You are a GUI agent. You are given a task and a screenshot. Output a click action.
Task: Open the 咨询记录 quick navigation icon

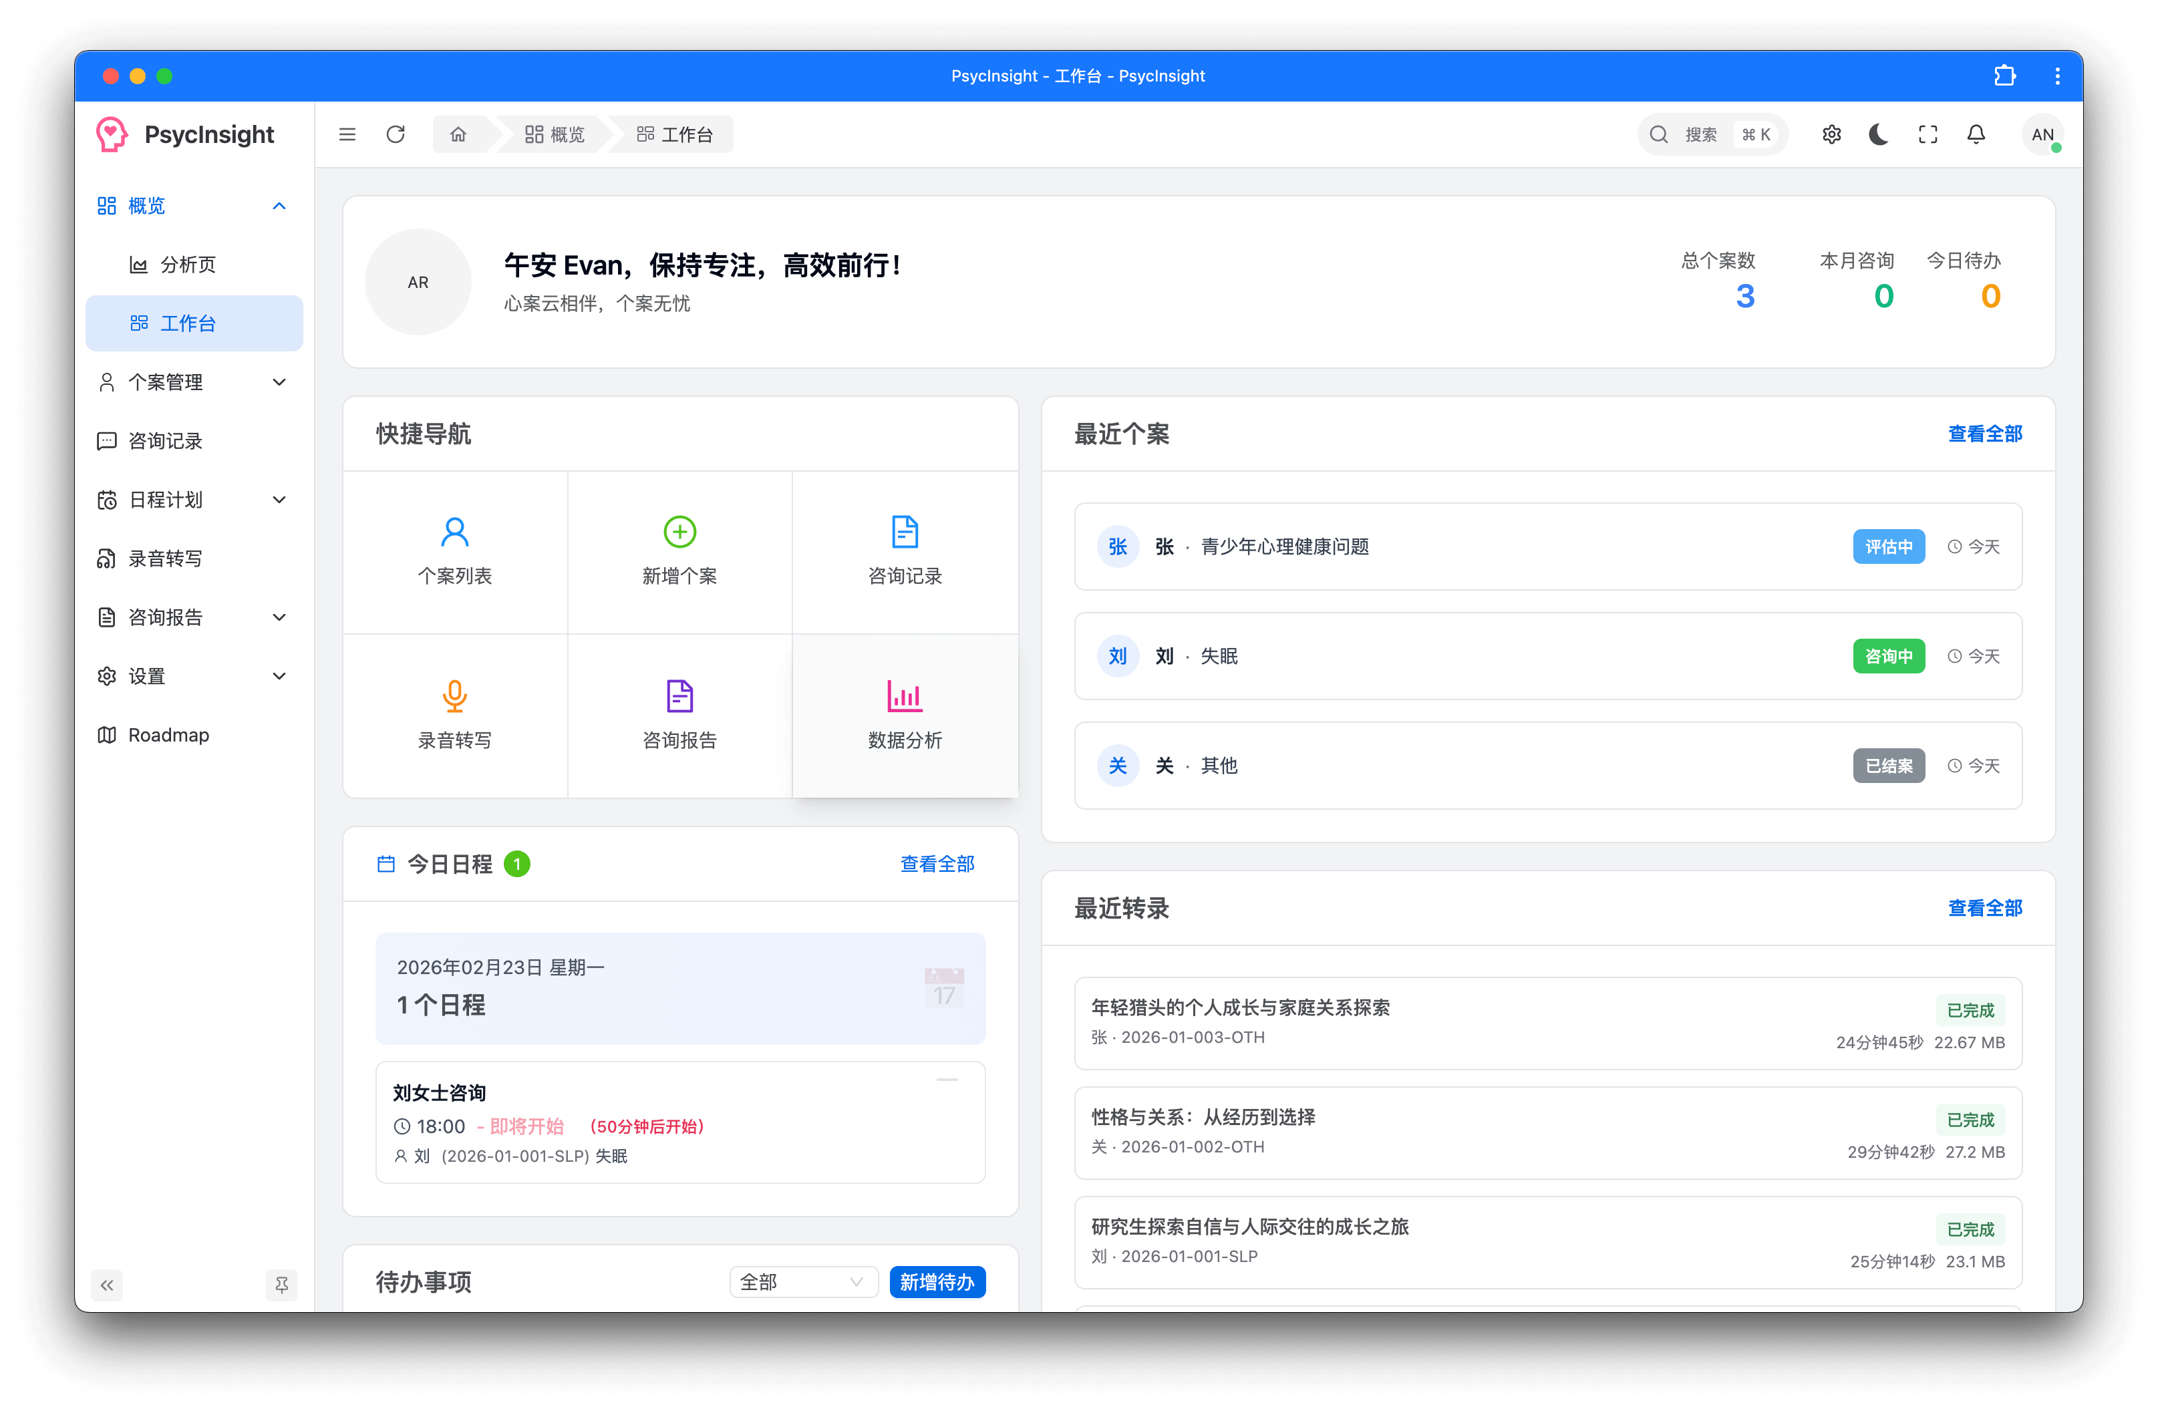click(904, 531)
